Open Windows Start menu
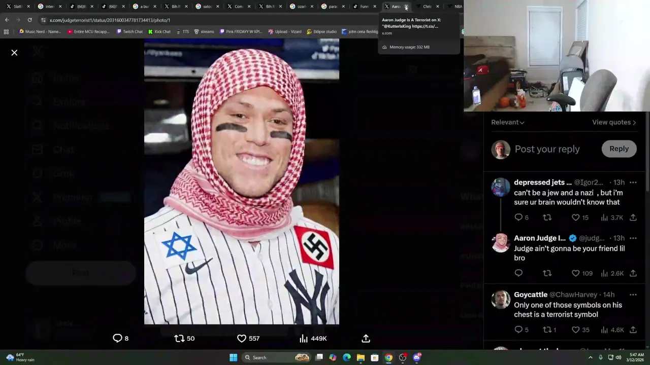 point(233,357)
